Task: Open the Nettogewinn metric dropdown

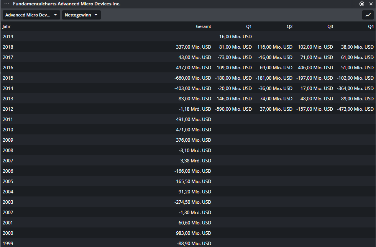Action: [x=81, y=15]
